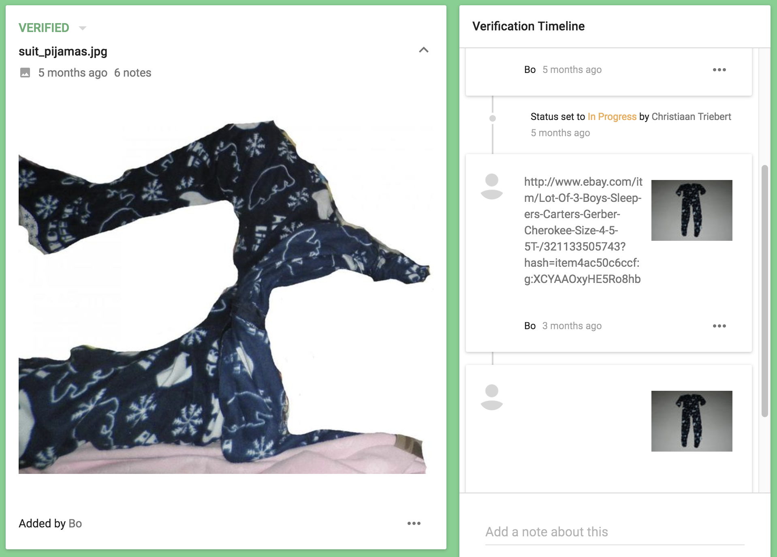Click author name Bo on 3 months ago note
The image size is (777, 557).
530,326
